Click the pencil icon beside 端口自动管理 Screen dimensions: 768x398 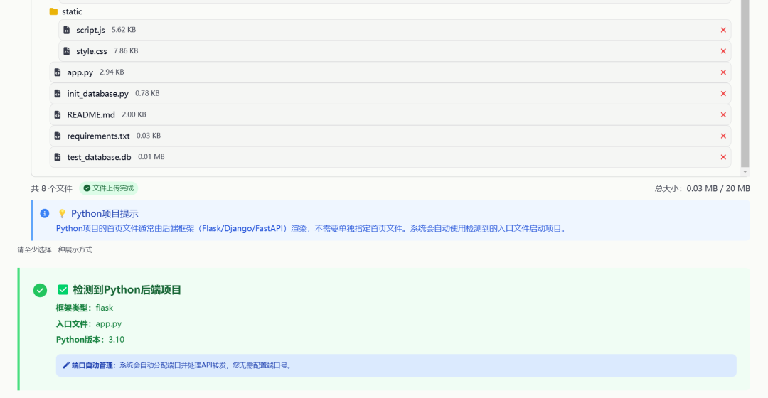(x=66, y=365)
